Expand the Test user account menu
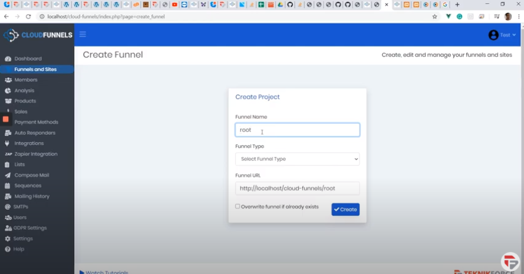524x274 pixels. point(502,35)
